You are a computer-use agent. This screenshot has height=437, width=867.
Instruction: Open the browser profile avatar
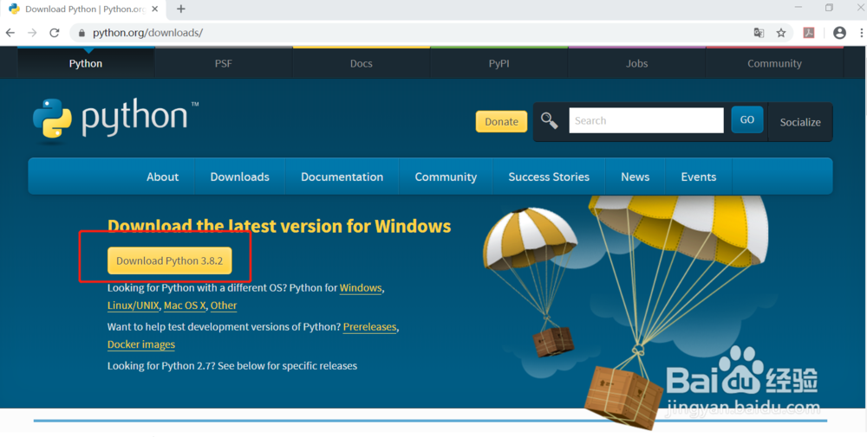point(839,33)
